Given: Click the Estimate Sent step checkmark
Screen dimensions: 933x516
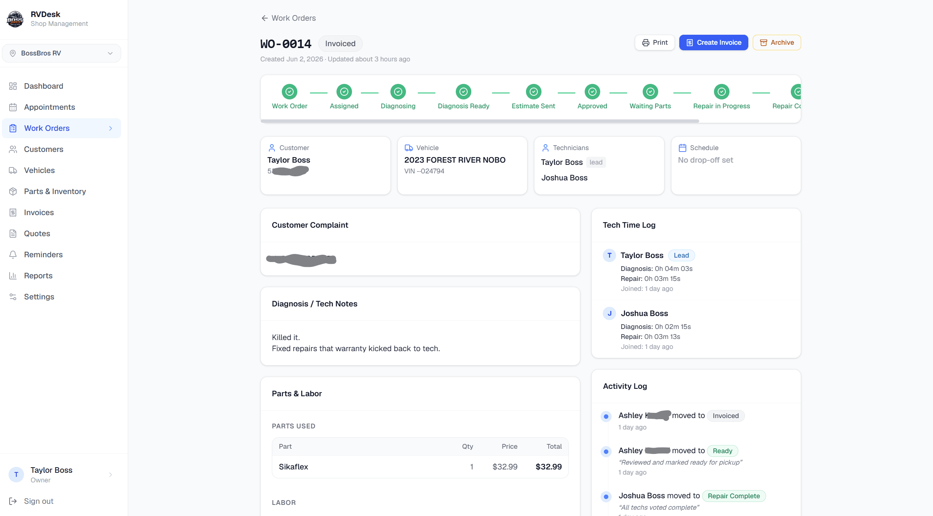Looking at the screenshot, I should tap(534, 92).
